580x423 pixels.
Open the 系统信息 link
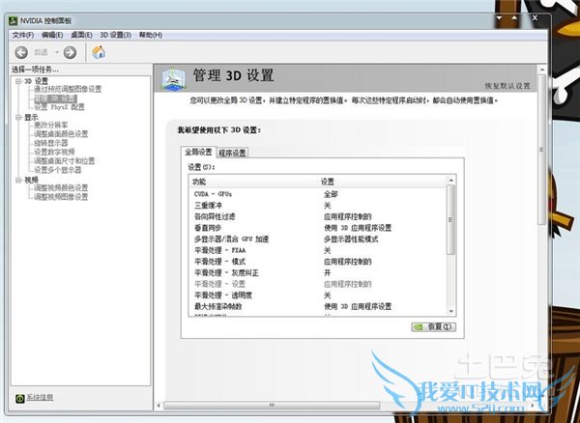pyautogui.click(x=40, y=398)
